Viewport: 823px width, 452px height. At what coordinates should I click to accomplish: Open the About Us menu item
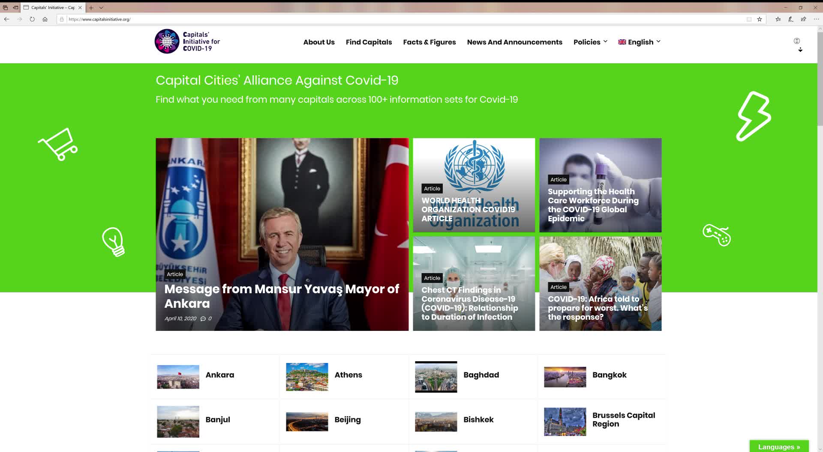(x=319, y=42)
